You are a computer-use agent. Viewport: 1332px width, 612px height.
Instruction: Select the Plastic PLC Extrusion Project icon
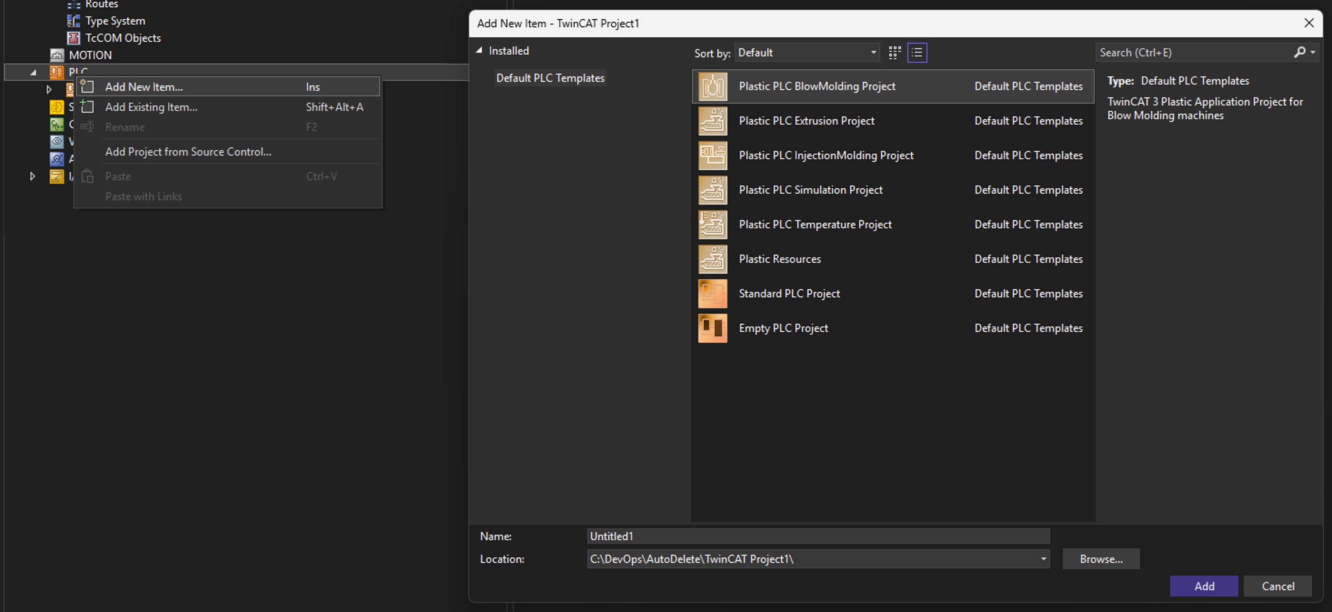pyautogui.click(x=713, y=121)
